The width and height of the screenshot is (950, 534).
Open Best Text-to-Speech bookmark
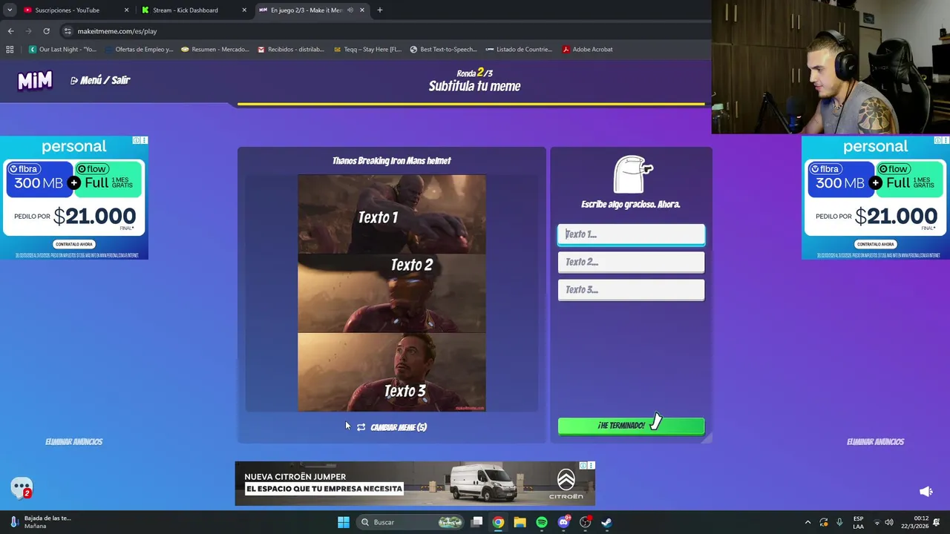pos(443,50)
